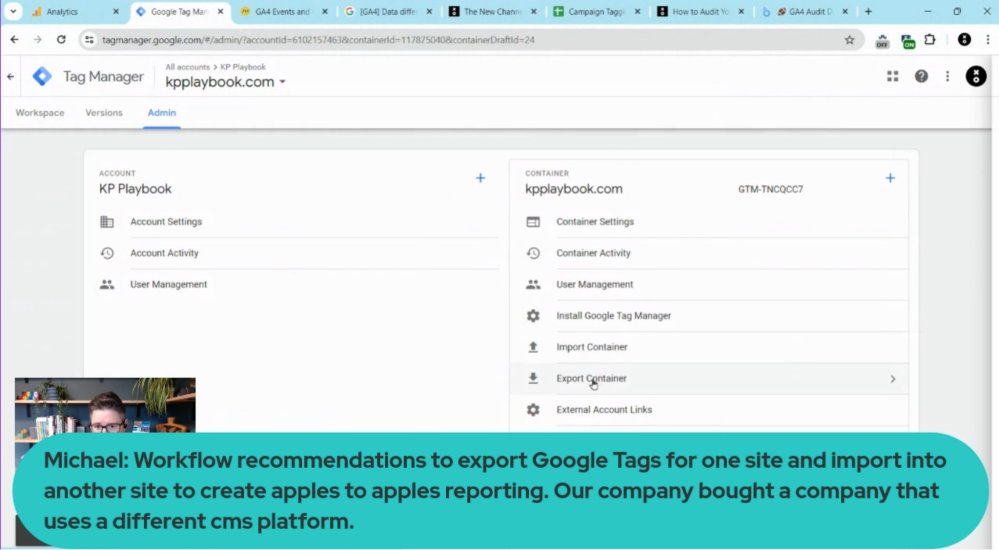Close the Google Tag Manager browser tab

[x=220, y=11]
